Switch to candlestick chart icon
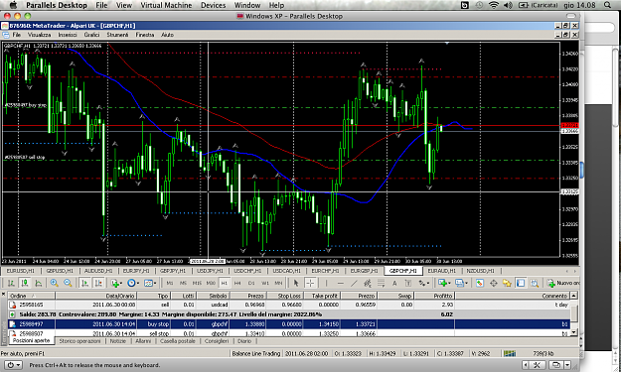The height and width of the screenshot is (372, 621). click(x=25, y=283)
